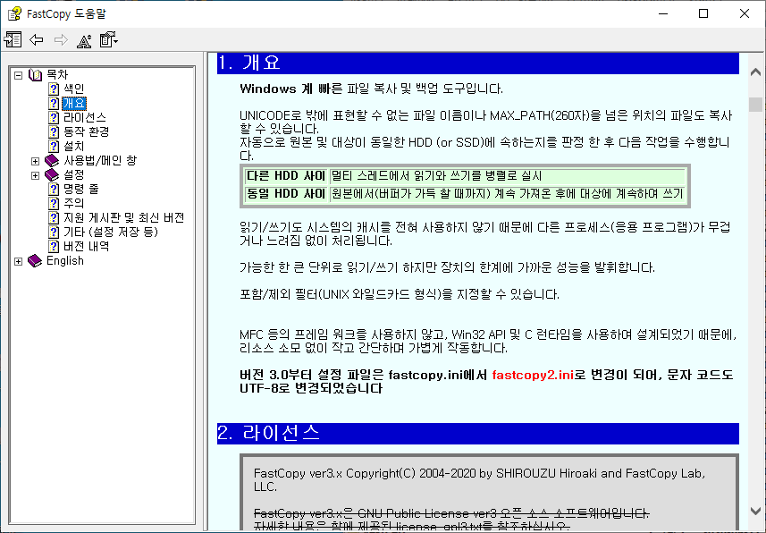Click the open book icon beside 목차
The image size is (766, 533).
tap(35, 75)
